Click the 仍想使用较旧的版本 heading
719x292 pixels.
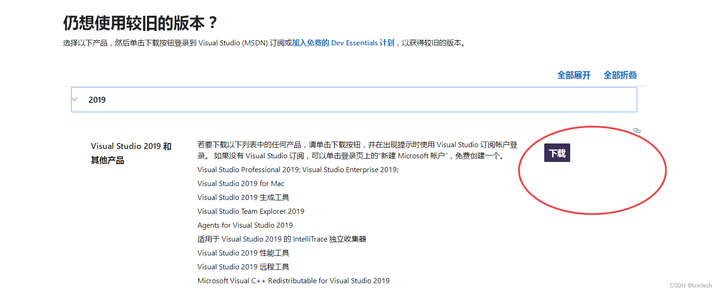[x=139, y=21]
